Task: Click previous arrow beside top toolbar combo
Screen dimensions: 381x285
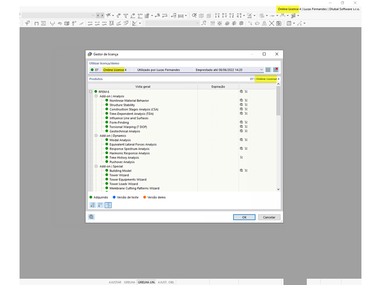Action: [98, 15]
